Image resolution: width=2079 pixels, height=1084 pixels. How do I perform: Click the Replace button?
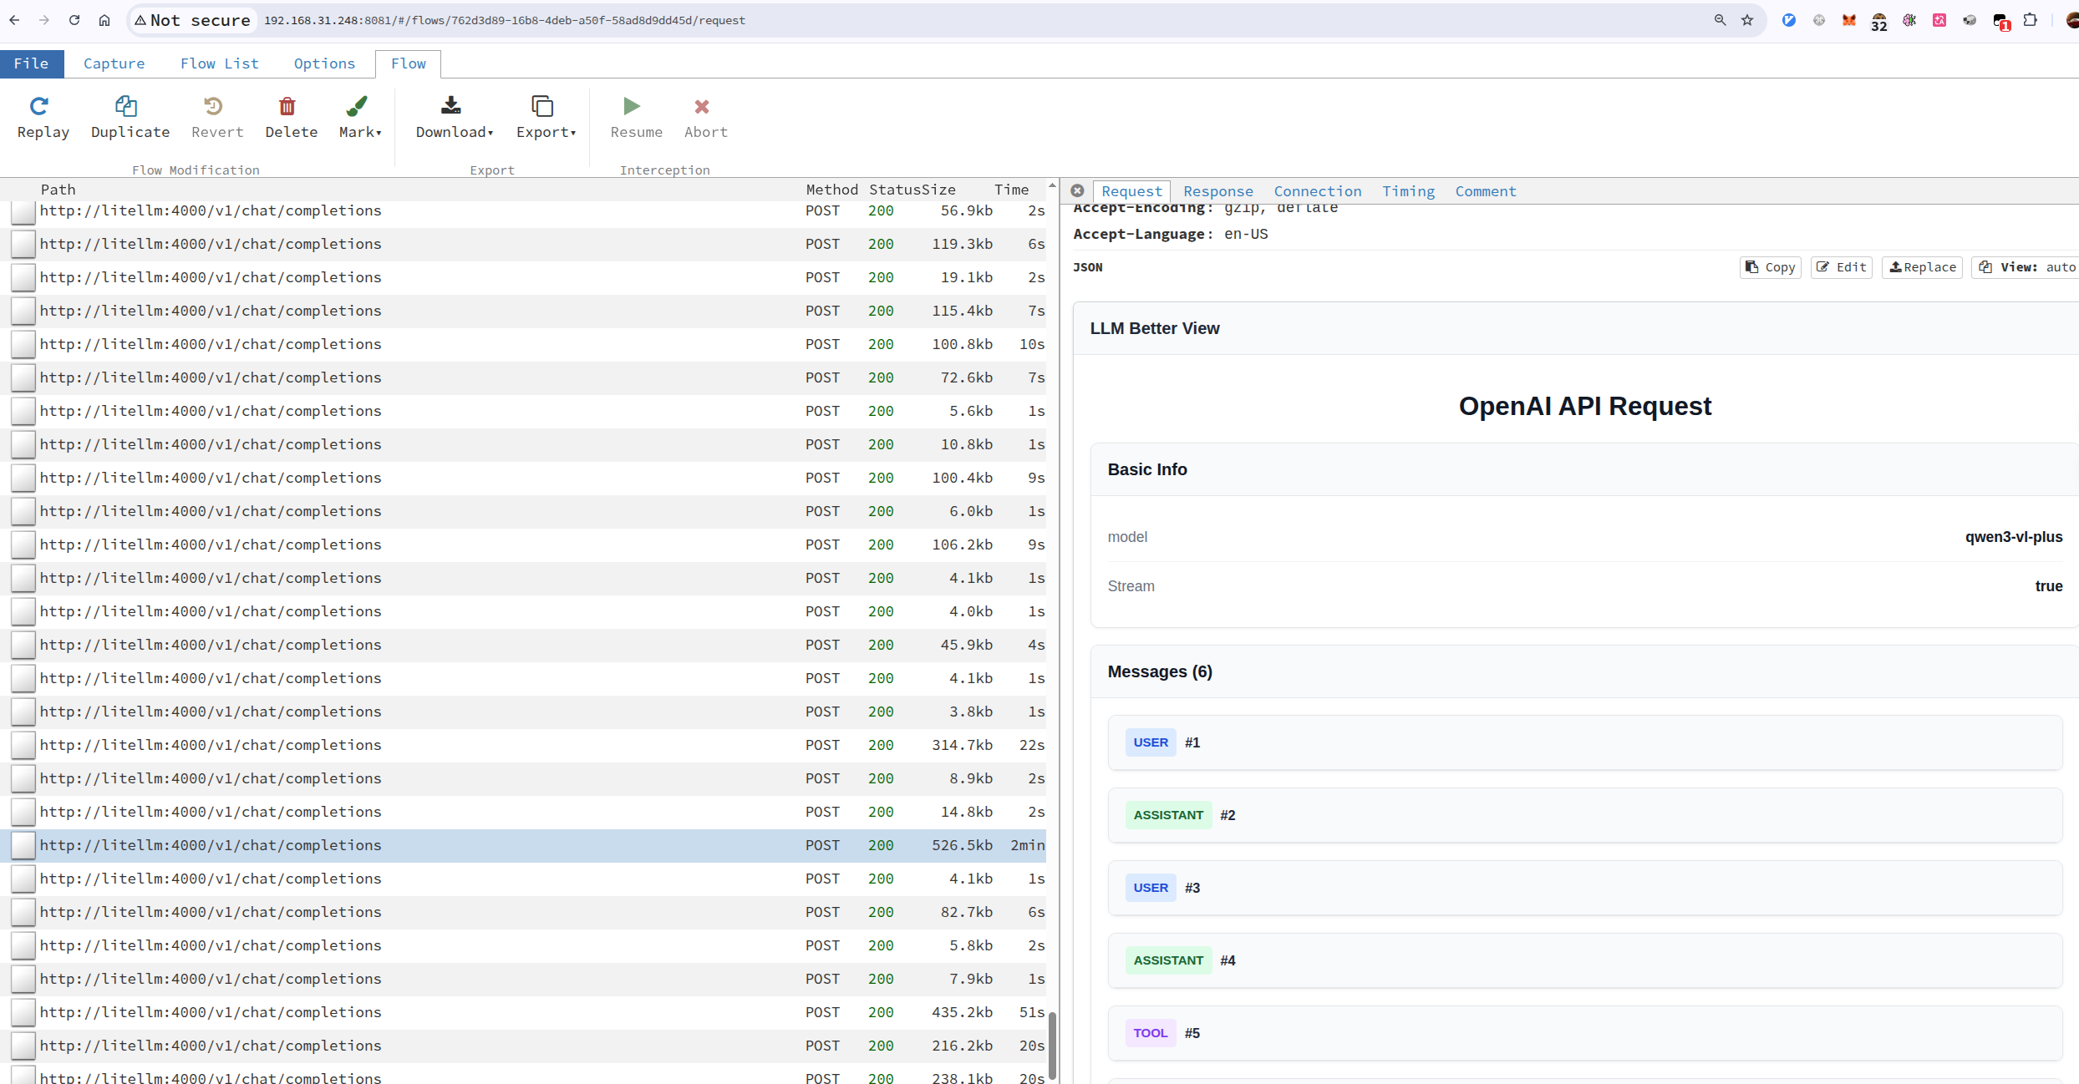1922,267
